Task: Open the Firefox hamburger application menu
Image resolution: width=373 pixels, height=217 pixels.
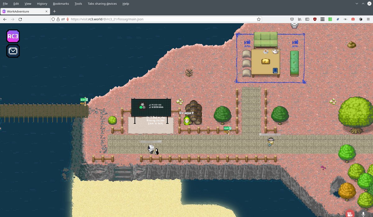Action: click(368, 19)
